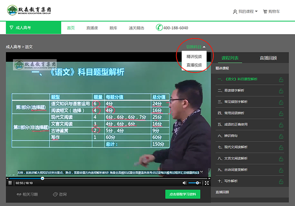The image size is (295, 206).
Task: Click unlock icon for 现代文阅读解析 lesson
Action: (x=281, y=147)
